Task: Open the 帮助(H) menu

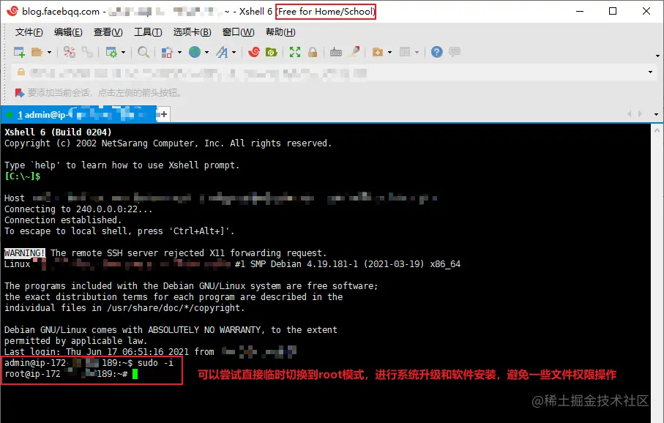Action: pyautogui.click(x=280, y=32)
